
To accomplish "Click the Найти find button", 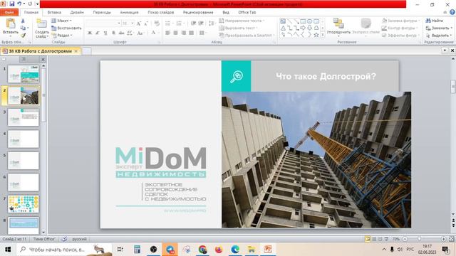I will tap(435, 21).
